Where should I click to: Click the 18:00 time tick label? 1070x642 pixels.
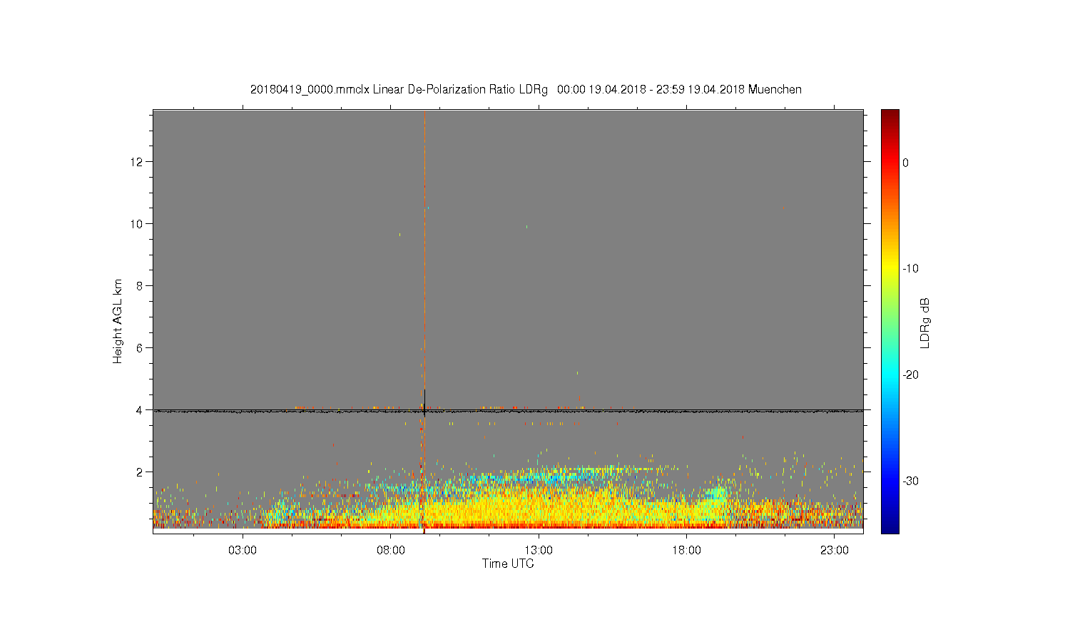coord(687,551)
